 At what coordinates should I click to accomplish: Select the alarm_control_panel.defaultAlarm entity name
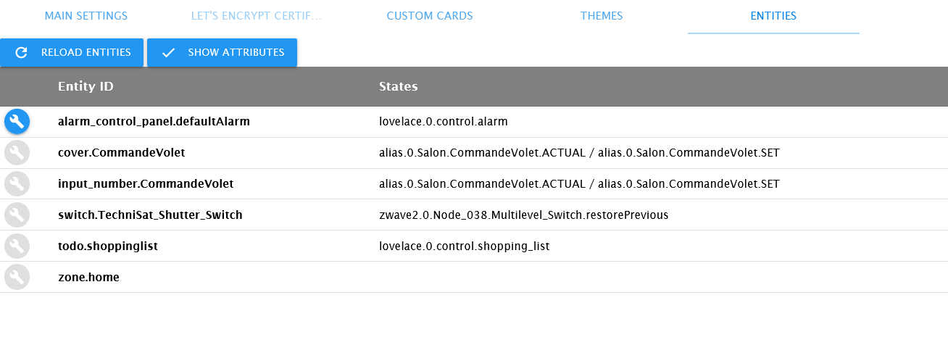pos(154,122)
